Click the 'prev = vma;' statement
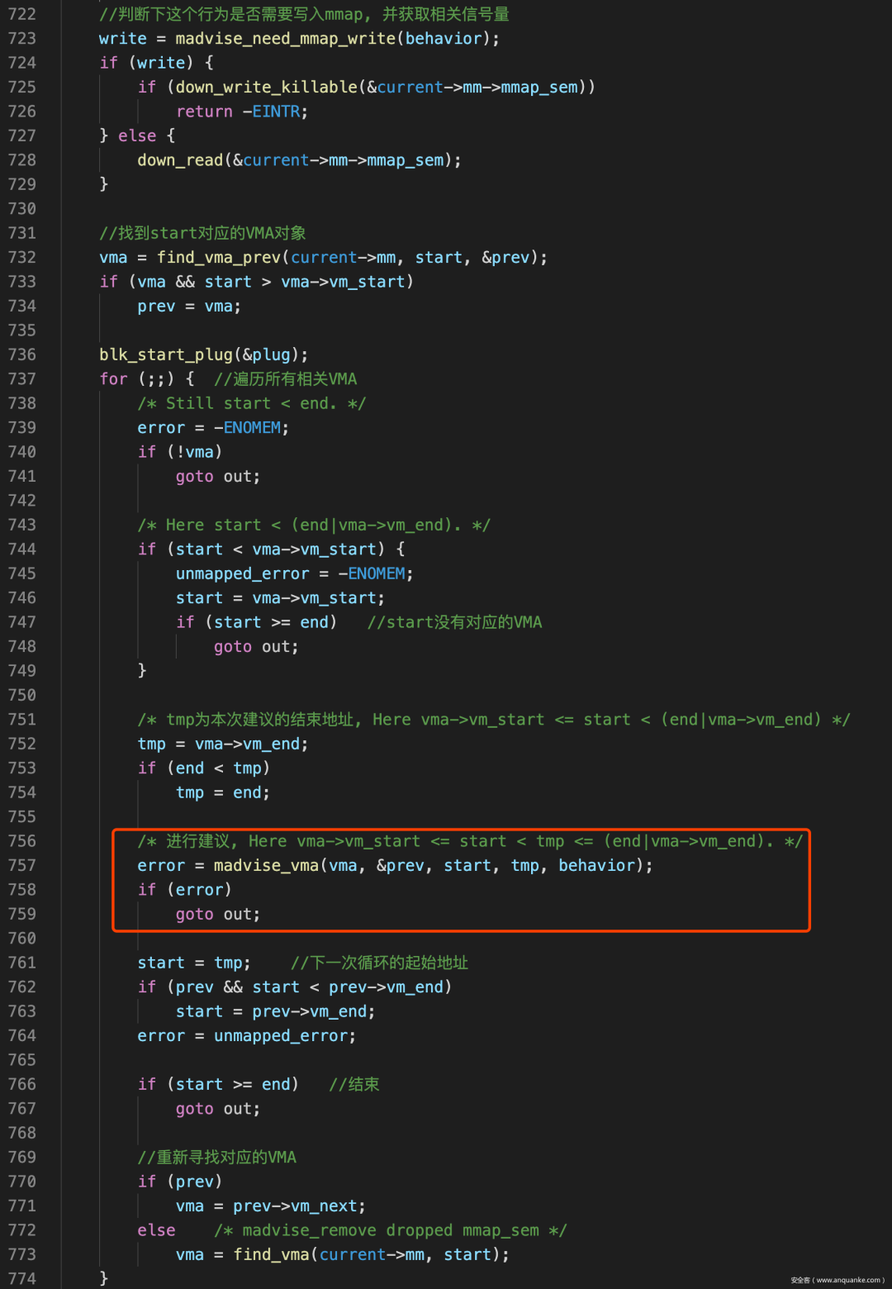This screenshot has height=1289, width=892. [189, 307]
